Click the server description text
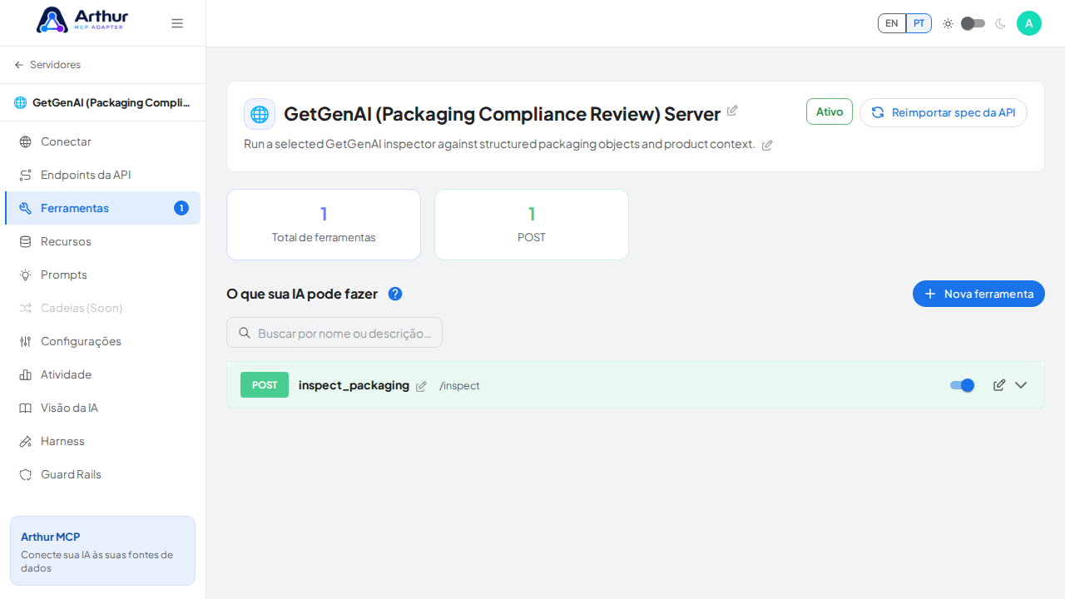Screen dimensions: 1065x599 pyautogui.click(x=499, y=144)
